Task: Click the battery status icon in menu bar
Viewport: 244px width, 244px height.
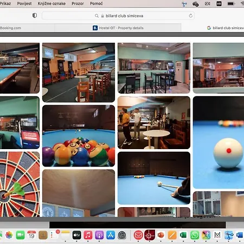Action: (231, 3)
